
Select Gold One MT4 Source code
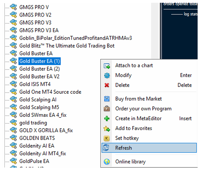point(50,92)
